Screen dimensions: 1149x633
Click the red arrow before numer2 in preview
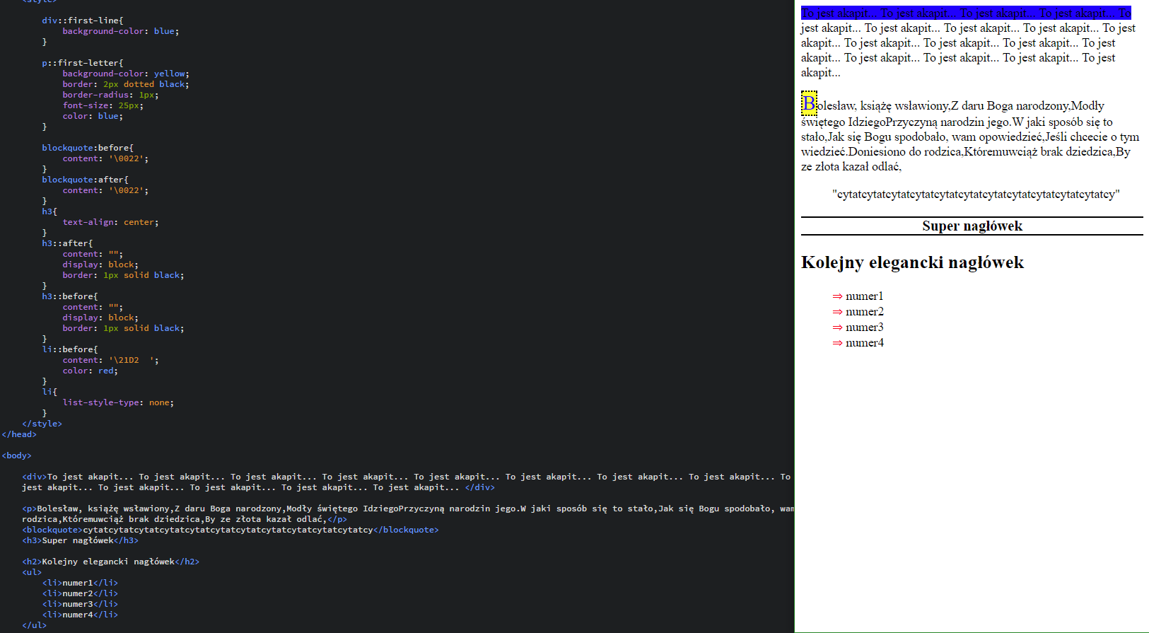coord(837,312)
